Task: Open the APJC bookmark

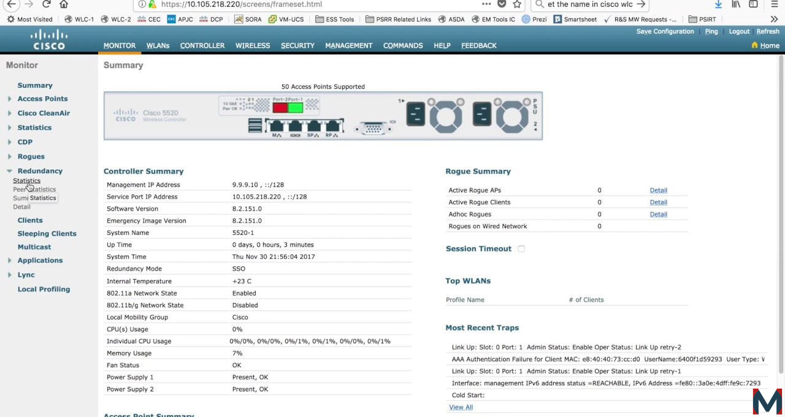Action: [x=180, y=19]
